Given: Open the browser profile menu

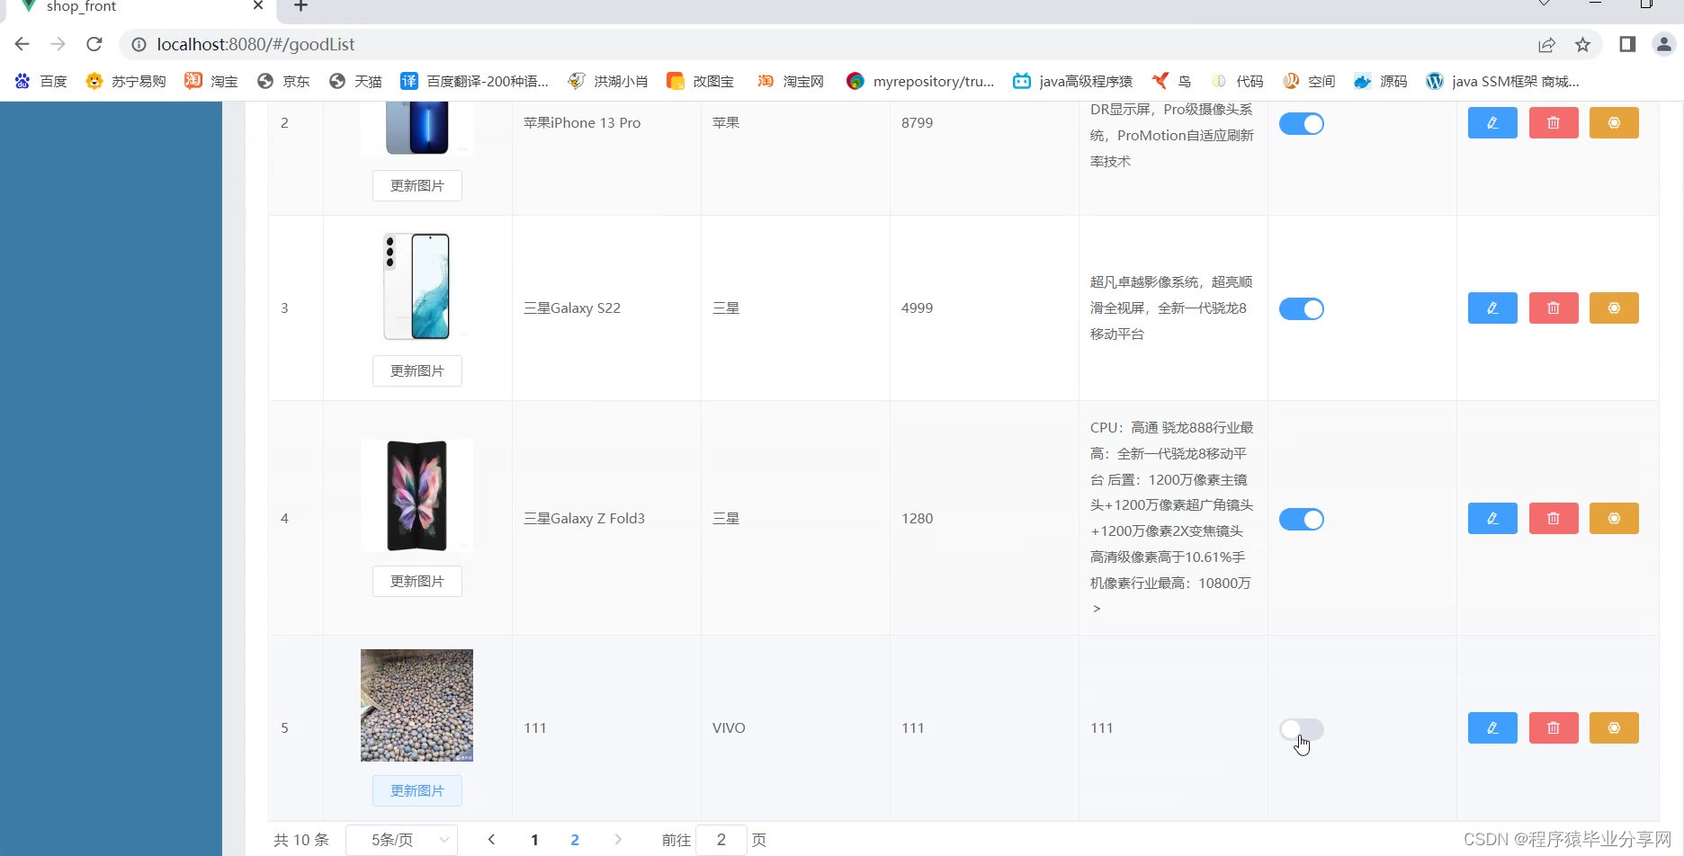Looking at the screenshot, I should tap(1664, 44).
